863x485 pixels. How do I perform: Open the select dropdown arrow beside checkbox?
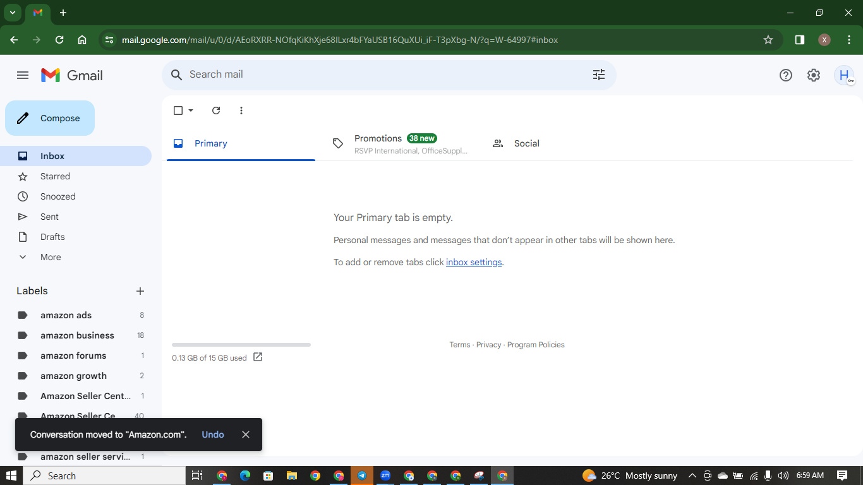191,111
